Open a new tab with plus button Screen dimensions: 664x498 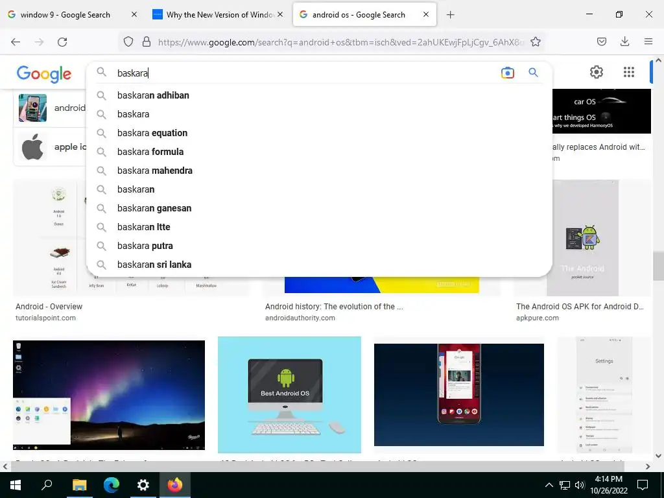(451, 15)
